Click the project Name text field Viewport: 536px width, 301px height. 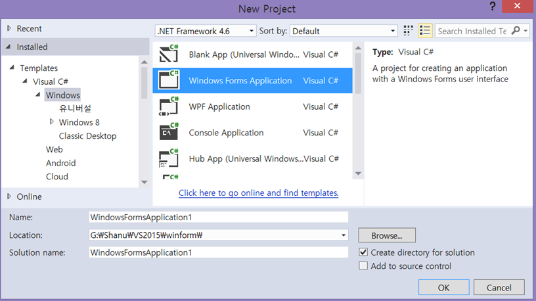(x=218, y=217)
